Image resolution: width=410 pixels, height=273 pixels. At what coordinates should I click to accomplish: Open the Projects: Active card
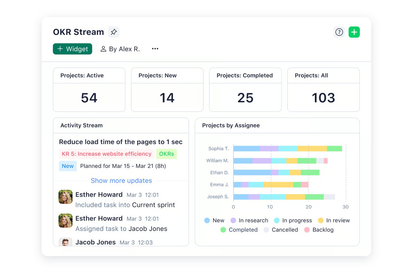[89, 90]
